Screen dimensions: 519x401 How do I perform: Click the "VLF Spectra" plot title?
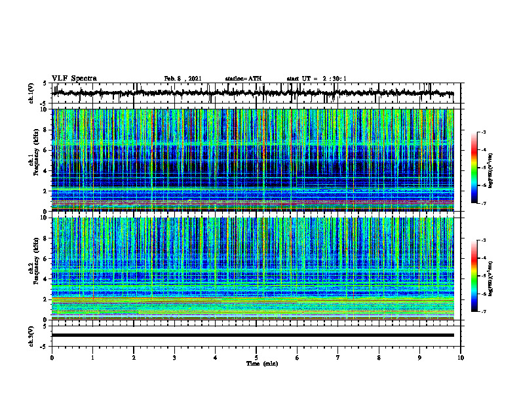[74, 79]
